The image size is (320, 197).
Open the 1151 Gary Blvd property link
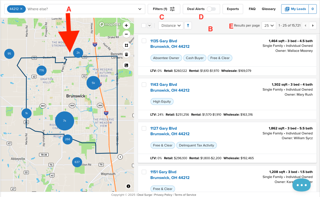[170, 175]
